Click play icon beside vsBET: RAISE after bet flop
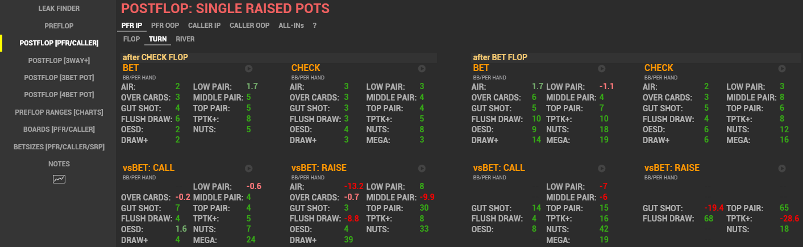Viewport: 803px width, 247px height. (x=782, y=169)
